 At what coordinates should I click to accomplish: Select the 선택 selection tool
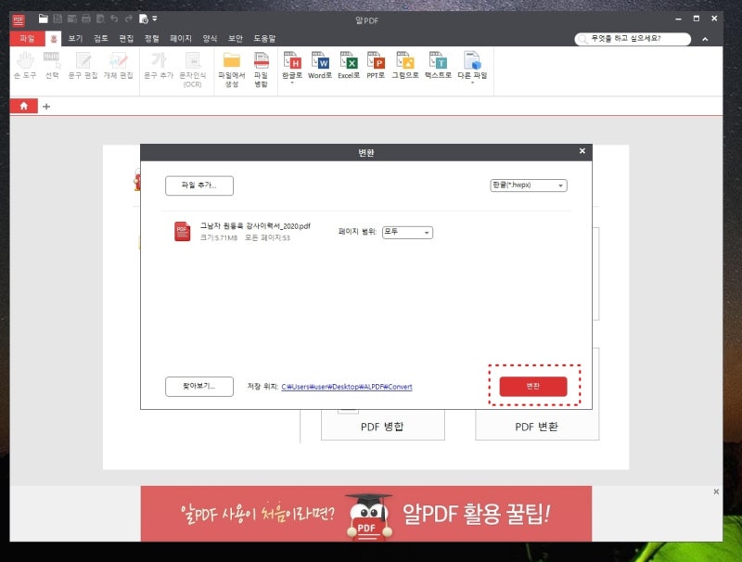click(x=52, y=65)
